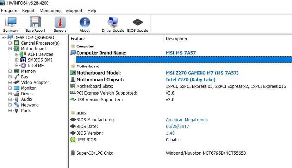292x168 pixels.
Task: Select the highlighted blue row
Action: pyautogui.click(x=184, y=59)
